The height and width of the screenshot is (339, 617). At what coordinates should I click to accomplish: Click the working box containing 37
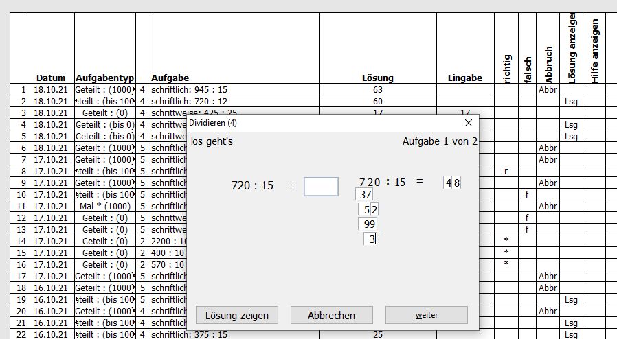pyautogui.click(x=364, y=195)
